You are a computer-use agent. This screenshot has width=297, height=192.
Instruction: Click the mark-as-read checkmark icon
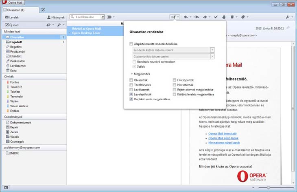coord(216,17)
